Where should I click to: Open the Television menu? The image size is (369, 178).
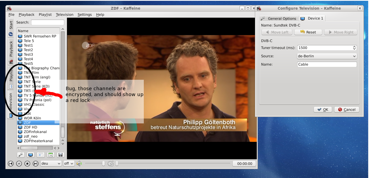65,14
